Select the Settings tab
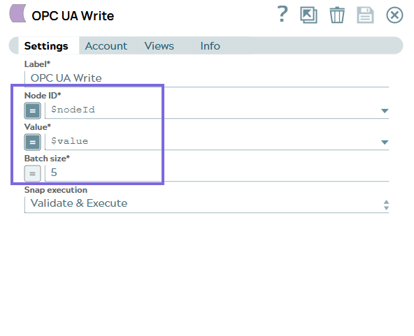Viewport: 414px width, 336px height. tap(46, 46)
